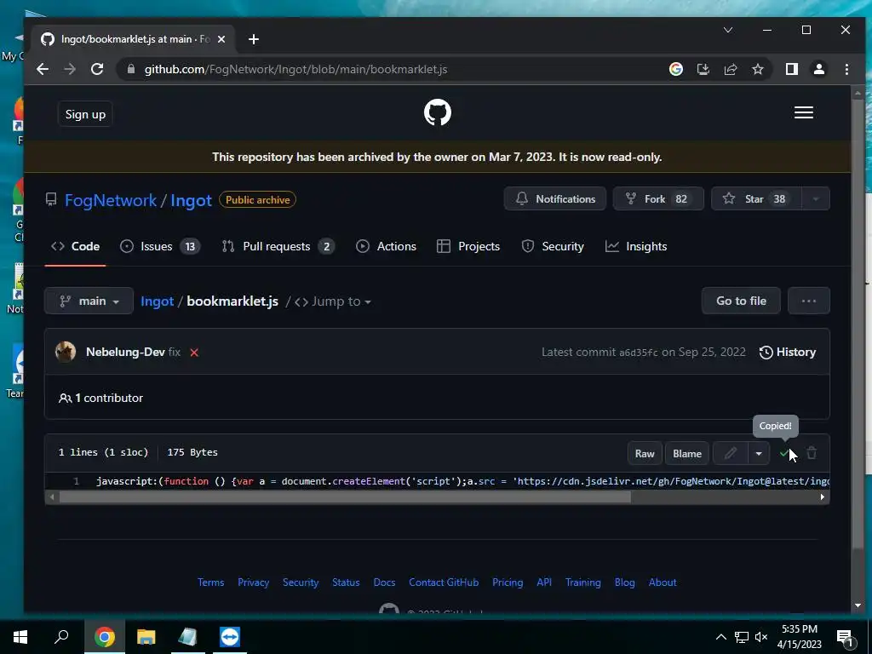Open the Nebelung-Dev author link
872x654 pixels.
[125, 352]
